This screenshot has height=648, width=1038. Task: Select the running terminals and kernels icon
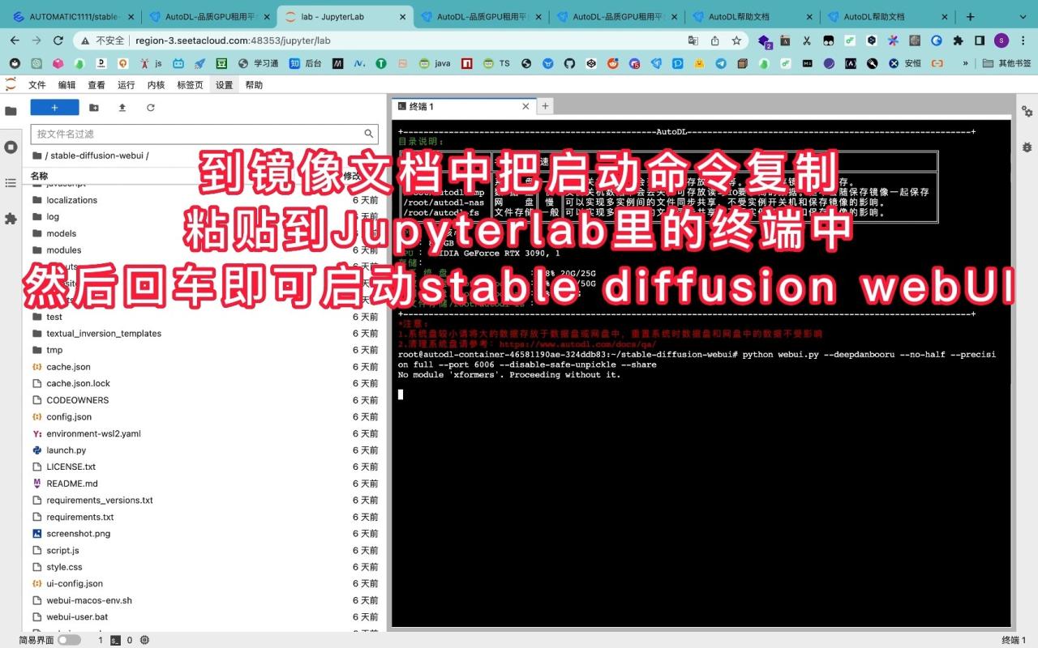point(11,147)
